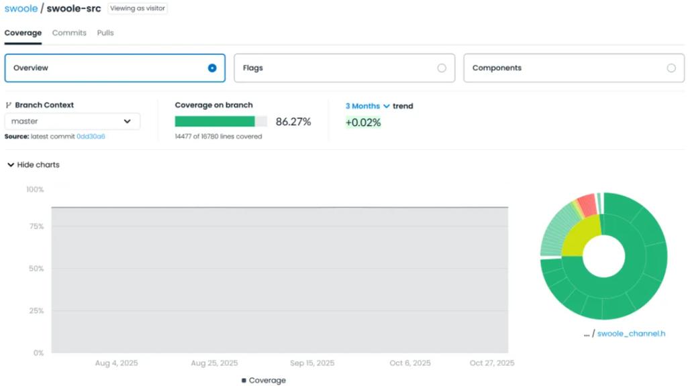Screen dimensions: 688x386
Task: Click the 14477 of 16780 lines covered text
Action: point(218,136)
